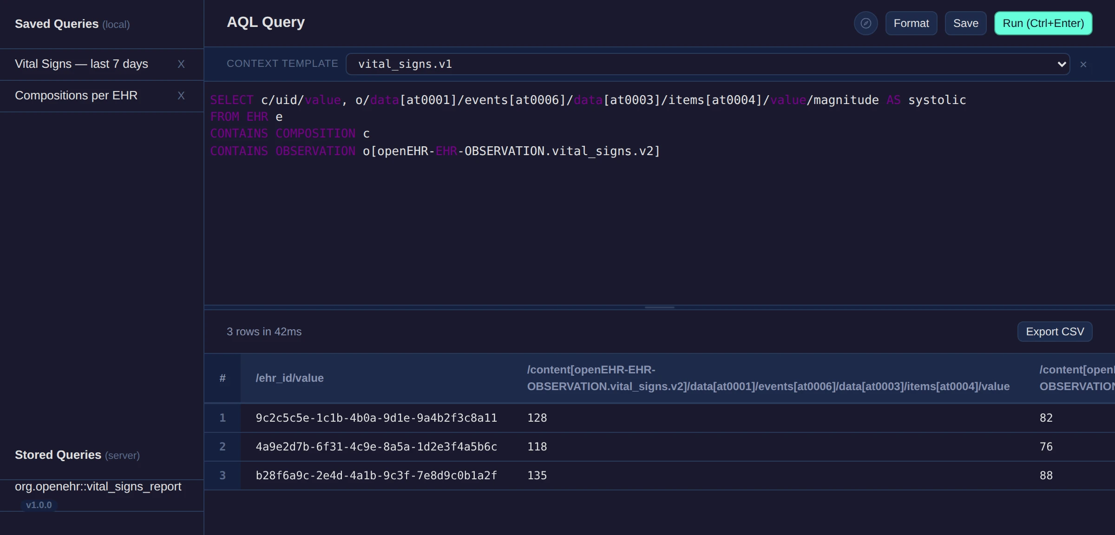Run the query with Run (Ctrl+Enter)
Viewport: 1115px width, 535px height.
click(1043, 23)
